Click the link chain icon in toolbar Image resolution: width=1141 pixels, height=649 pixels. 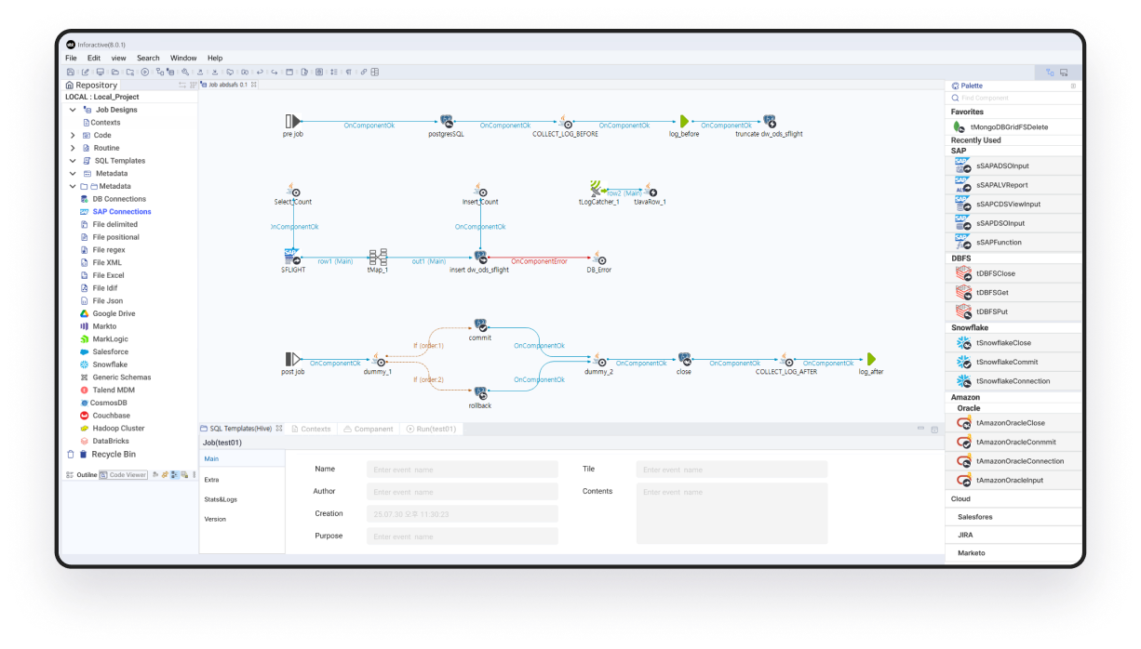(364, 72)
